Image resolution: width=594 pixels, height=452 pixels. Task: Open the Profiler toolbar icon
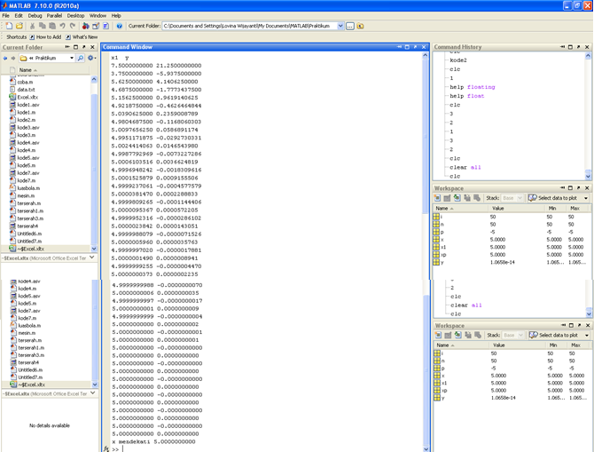coord(106,26)
